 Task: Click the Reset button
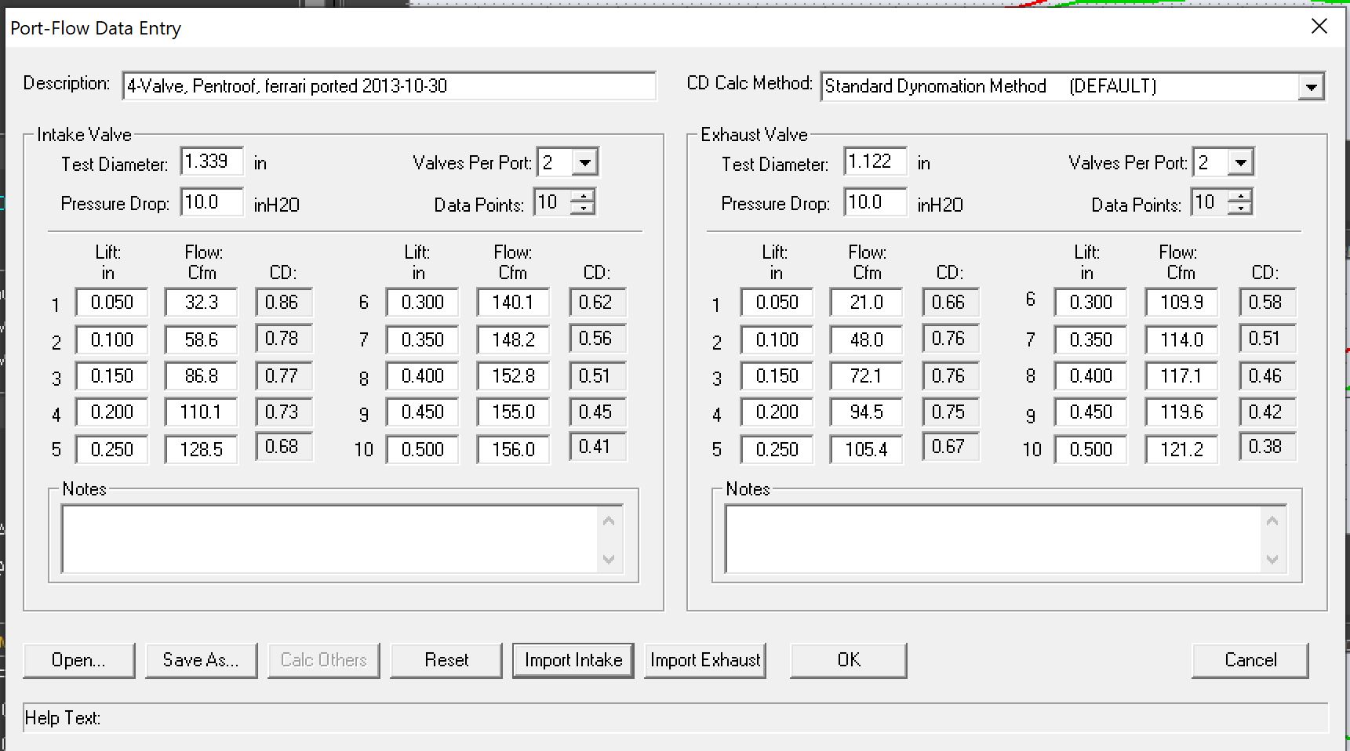446,660
